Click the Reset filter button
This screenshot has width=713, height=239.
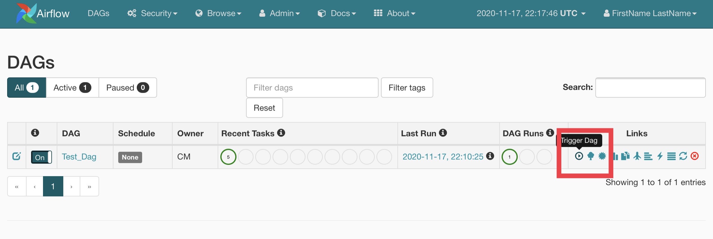click(265, 108)
